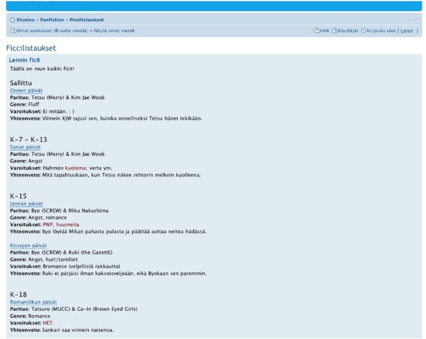
Task: Open the UKK link
Action: pos(325,31)
